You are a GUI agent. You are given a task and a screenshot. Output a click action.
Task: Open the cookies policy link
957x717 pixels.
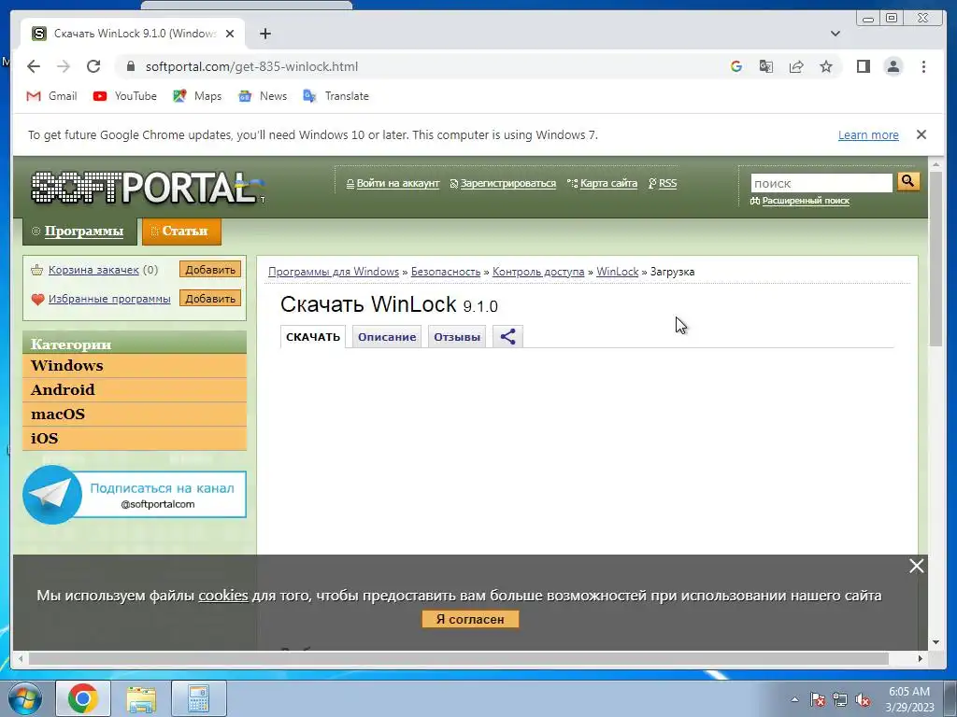tap(222, 596)
